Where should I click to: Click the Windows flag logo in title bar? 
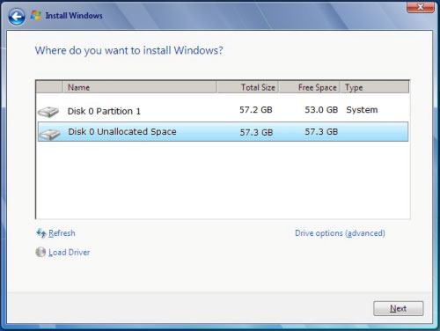(36, 15)
